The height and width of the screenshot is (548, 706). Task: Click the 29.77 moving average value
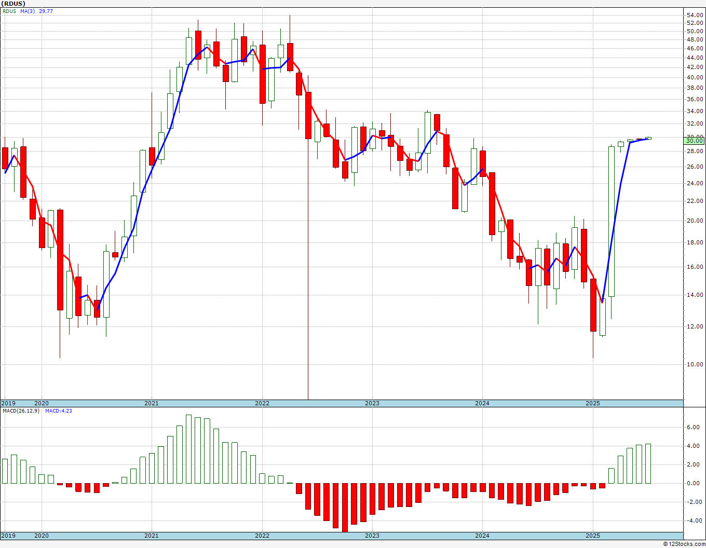pyautogui.click(x=46, y=11)
